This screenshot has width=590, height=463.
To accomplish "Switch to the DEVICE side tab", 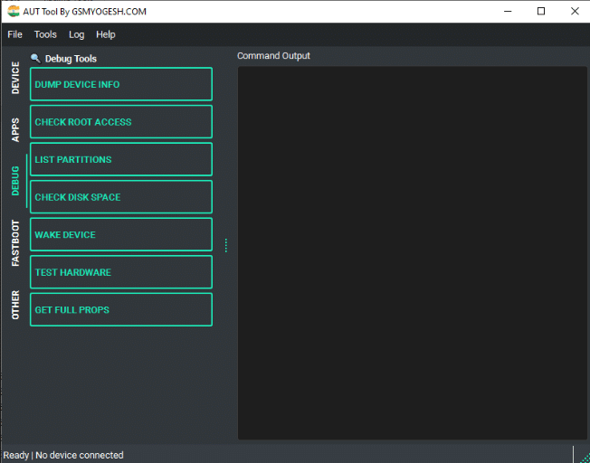I will click(15, 78).
